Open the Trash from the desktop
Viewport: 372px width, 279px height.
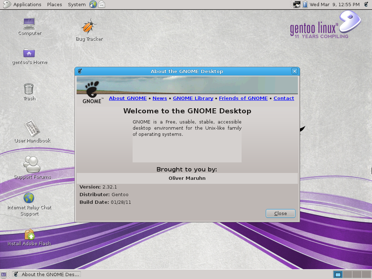click(x=29, y=88)
